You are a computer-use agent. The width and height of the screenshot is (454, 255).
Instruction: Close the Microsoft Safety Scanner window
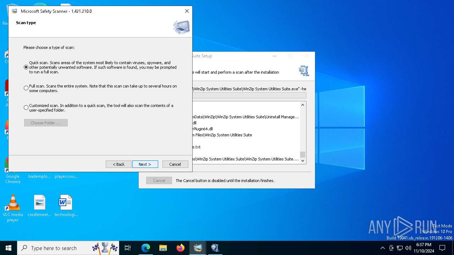tap(187, 11)
